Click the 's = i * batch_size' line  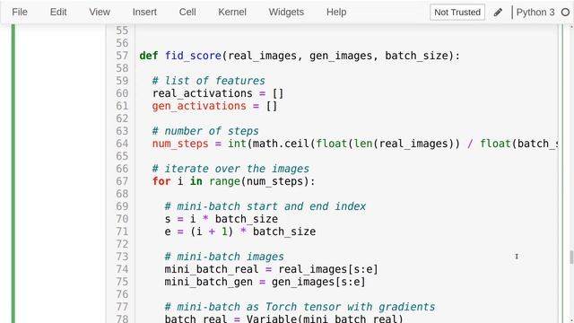[222, 219]
